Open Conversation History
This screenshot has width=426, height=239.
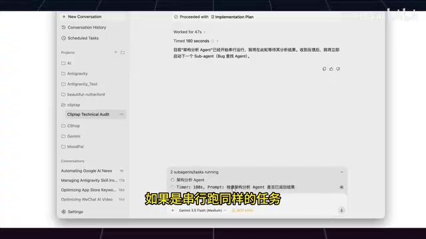pyautogui.click(x=84, y=27)
